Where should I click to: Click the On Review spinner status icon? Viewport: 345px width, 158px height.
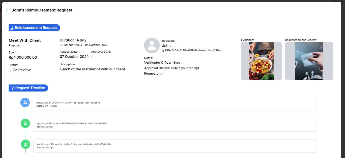click(10, 70)
